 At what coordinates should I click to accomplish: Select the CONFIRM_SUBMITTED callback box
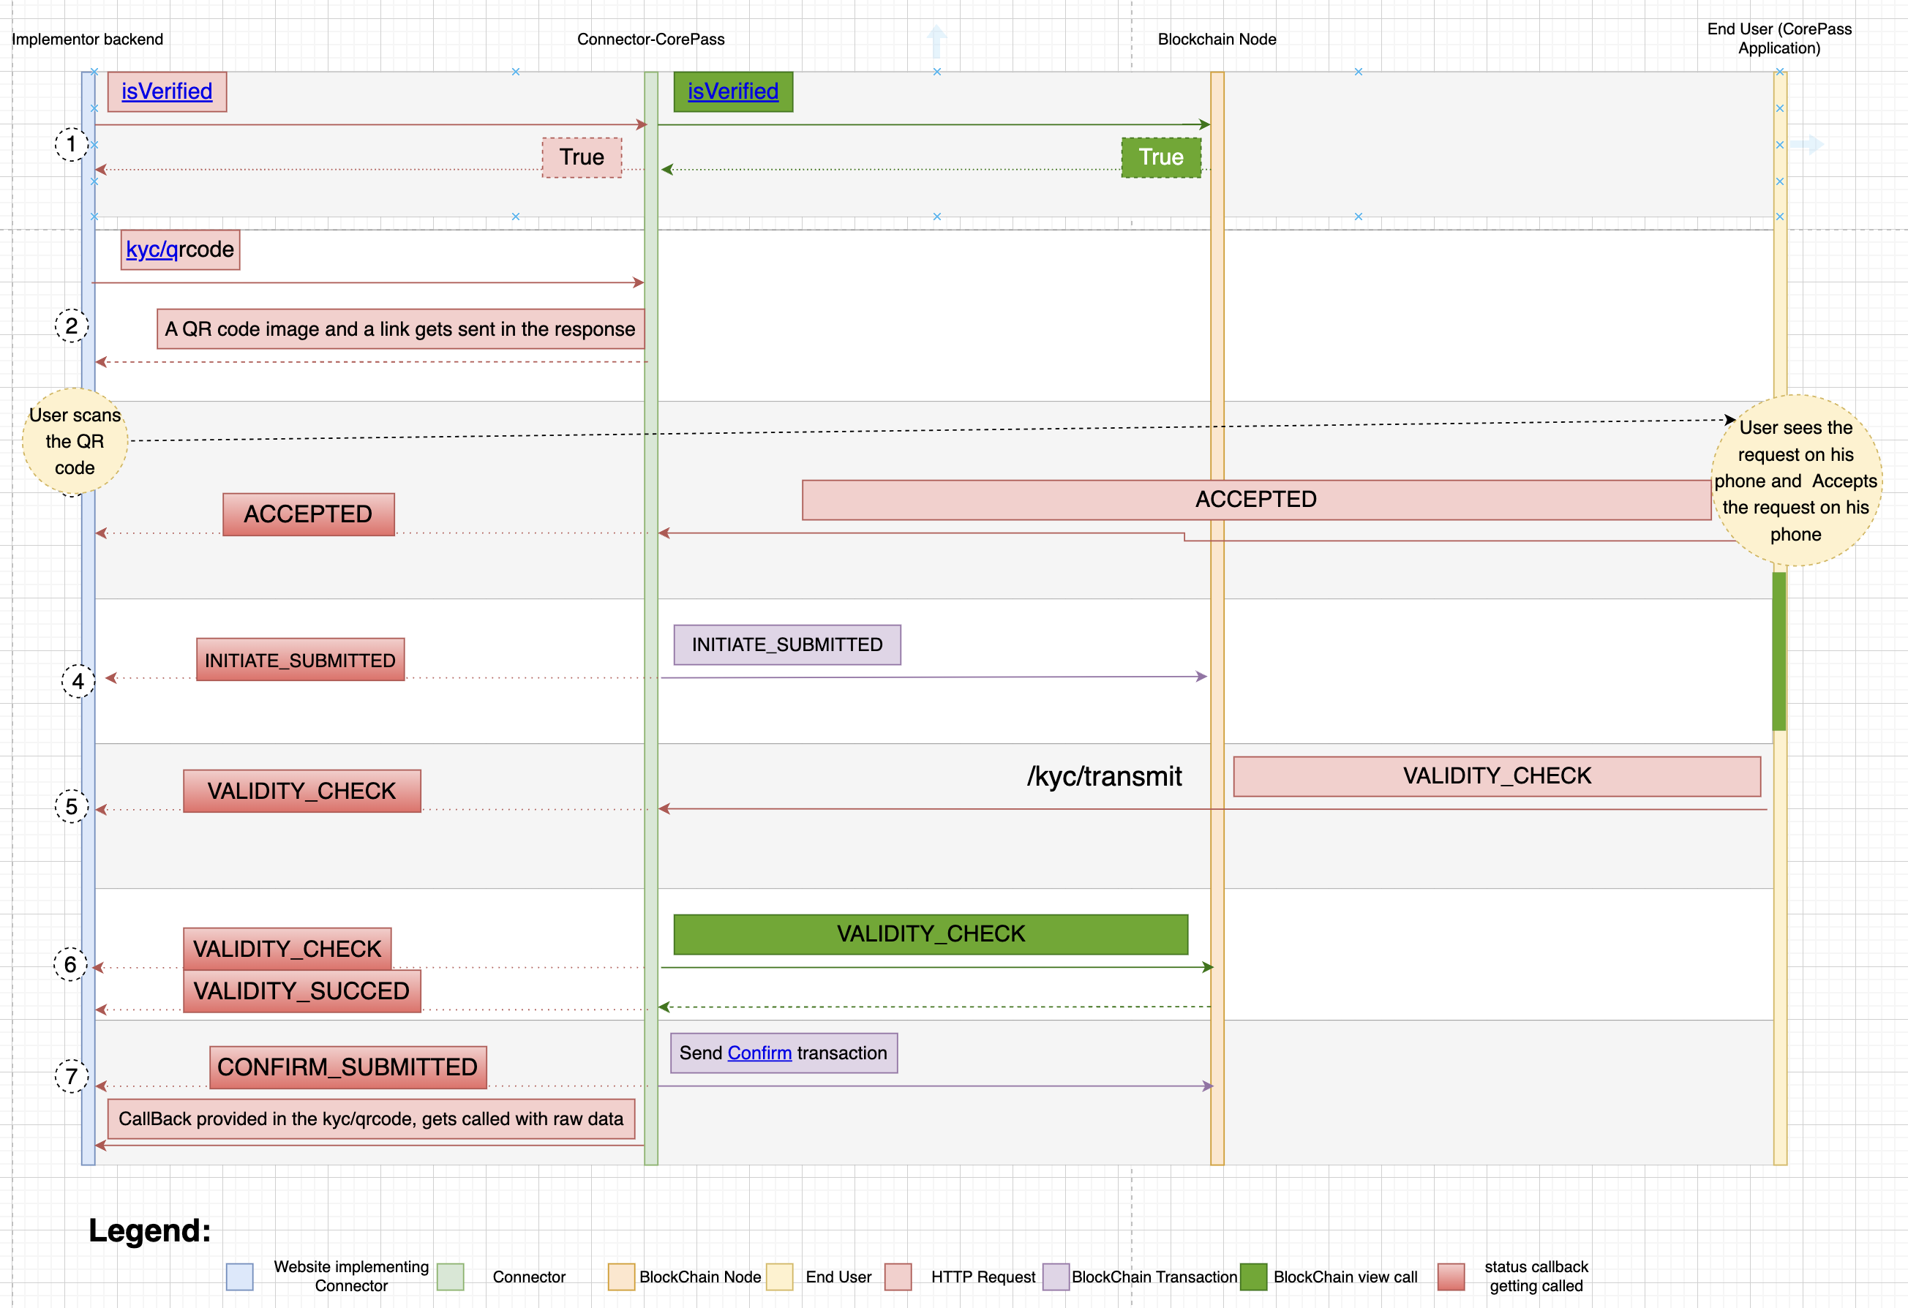(x=348, y=1067)
